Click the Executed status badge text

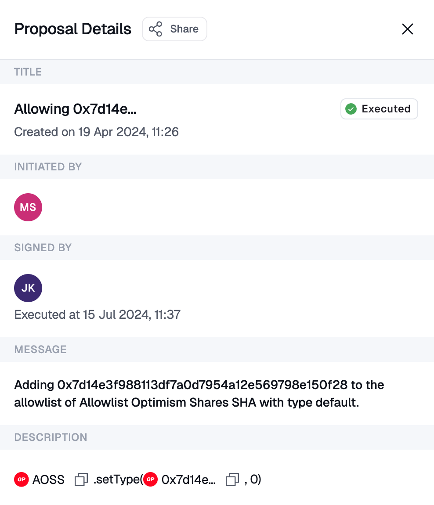click(x=386, y=109)
